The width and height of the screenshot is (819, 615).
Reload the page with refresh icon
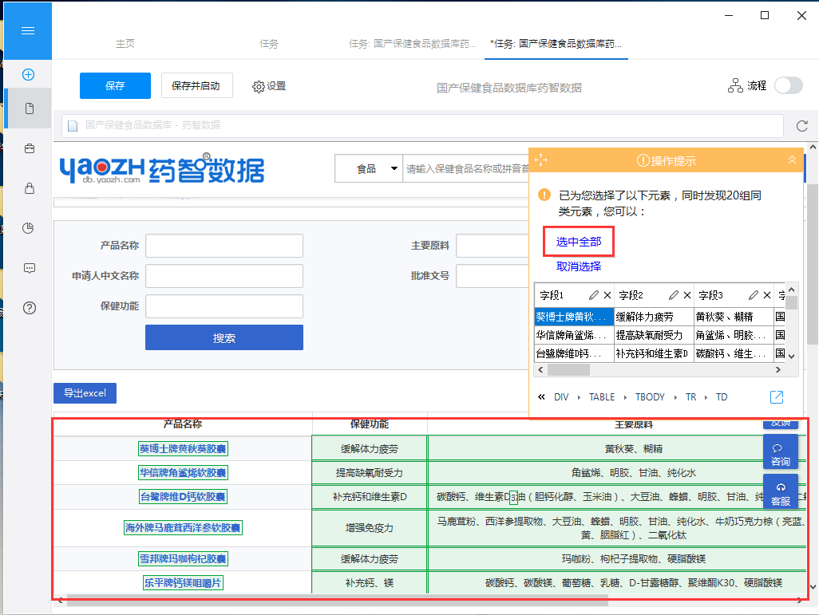pos(801,126)
